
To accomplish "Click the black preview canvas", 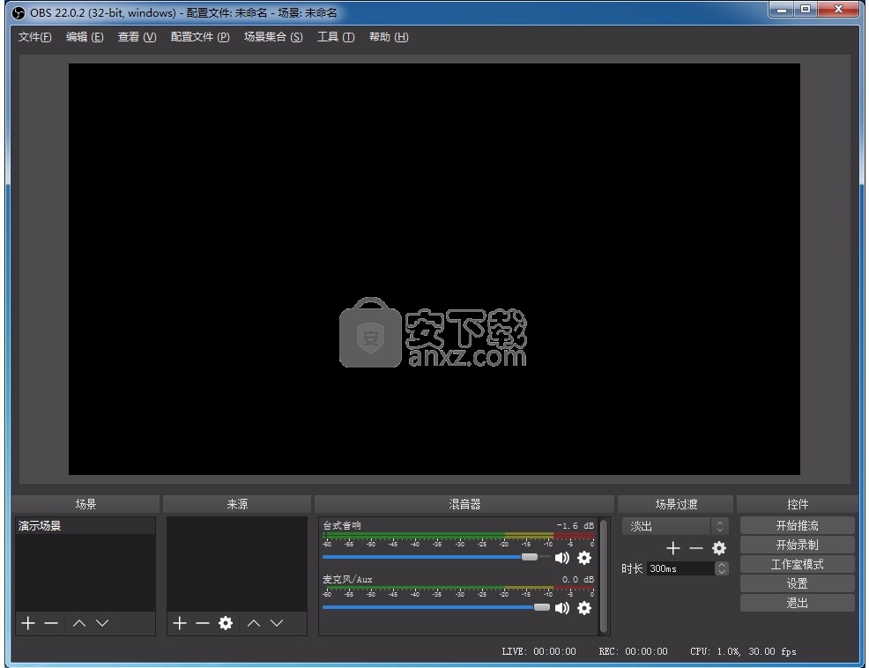I will 434,269.
